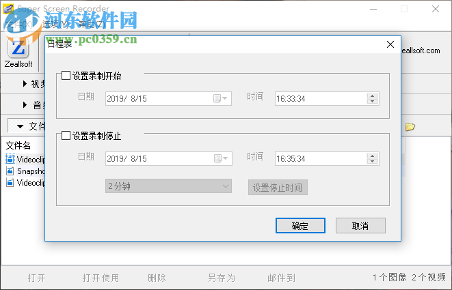This screenshot has width=452, height=290.
Task: Select the Snapsho file name
Action: point(31,171)
